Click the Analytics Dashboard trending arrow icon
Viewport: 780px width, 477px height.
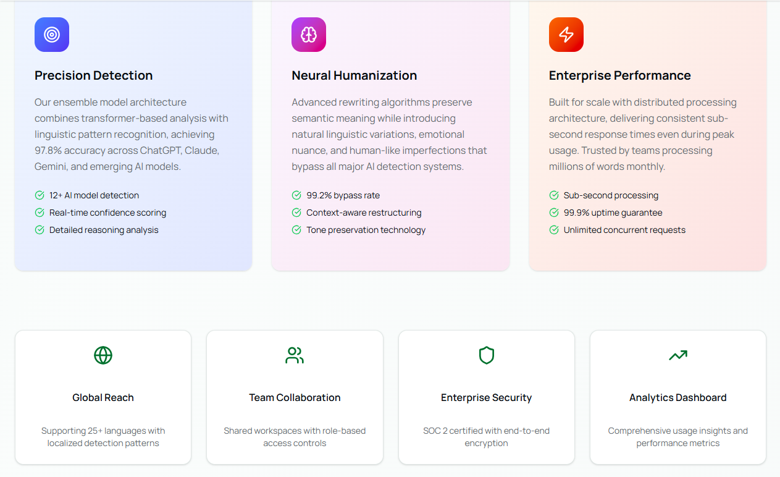[678, 355]
